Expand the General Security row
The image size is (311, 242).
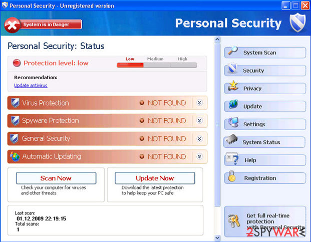click(x=199, y=138)
